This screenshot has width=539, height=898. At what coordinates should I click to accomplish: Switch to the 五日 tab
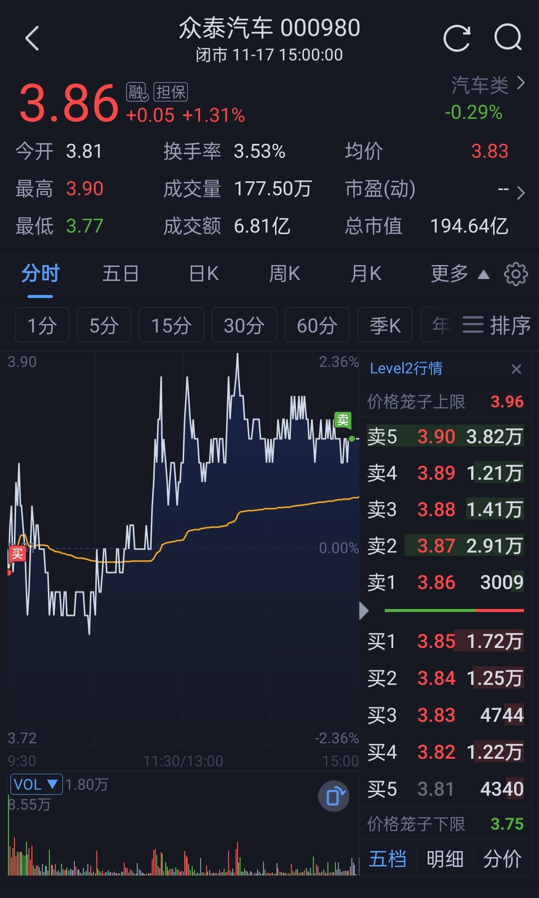120,274
